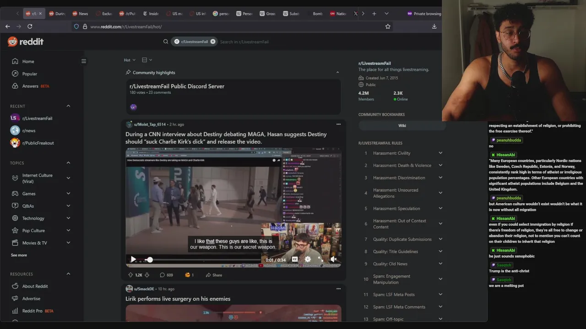This screenshot has width=586, height=329.
Task: Unmute the video speaker icon
Action: pos(334,259)
